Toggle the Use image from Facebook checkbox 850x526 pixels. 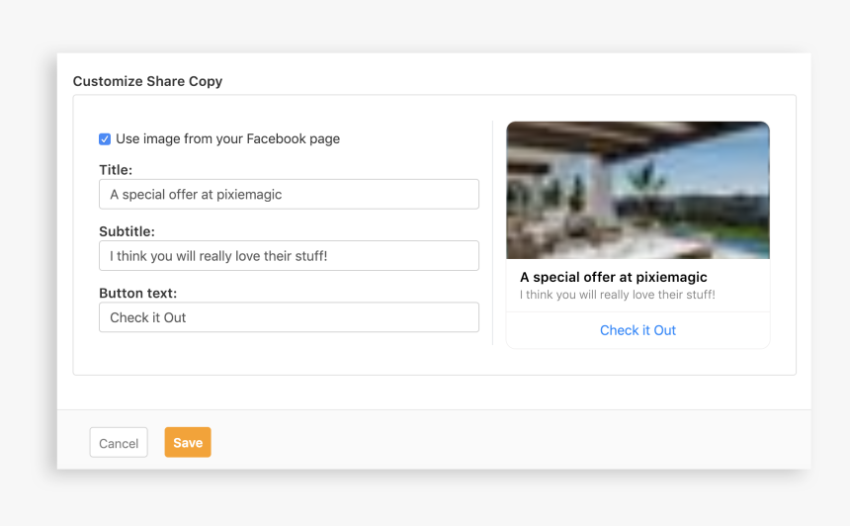click(105, 139)
